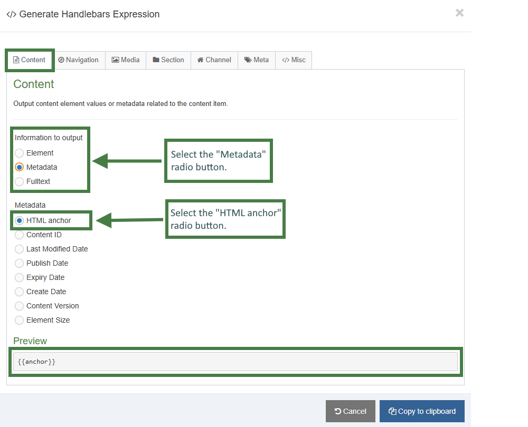Image resolution: width=528 pixels, height=427 pixels.
Task: Select the Element radio button
Action: (19, 153)
